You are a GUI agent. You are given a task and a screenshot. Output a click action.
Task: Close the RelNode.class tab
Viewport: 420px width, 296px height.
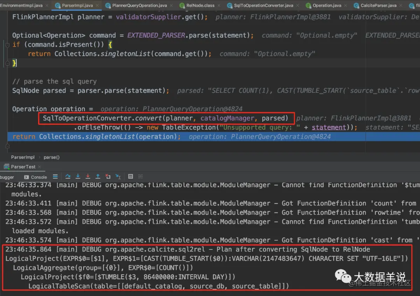tap(219, 5)
